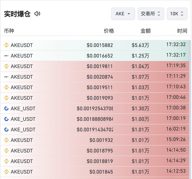Select the AKEUSDT symbol in the $5.63万 row
The height and width of the screenshot is (179, 192).
pos(22,45)
